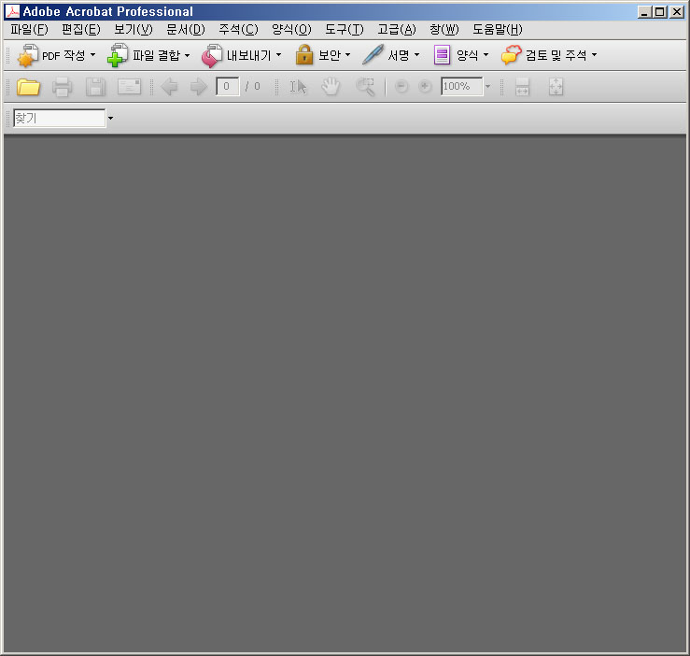The height and width of the screenshot is (656, 690).
Task: Go to next page arrow
Action: [199, 86]
